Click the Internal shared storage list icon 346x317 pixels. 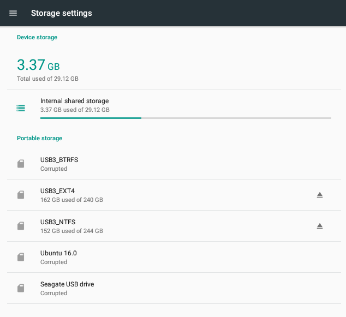(x=21, y=108)
